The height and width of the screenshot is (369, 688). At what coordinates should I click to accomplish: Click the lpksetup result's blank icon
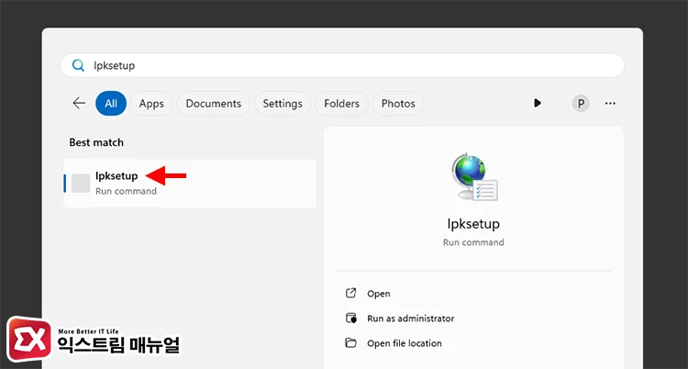coord(81,183)
